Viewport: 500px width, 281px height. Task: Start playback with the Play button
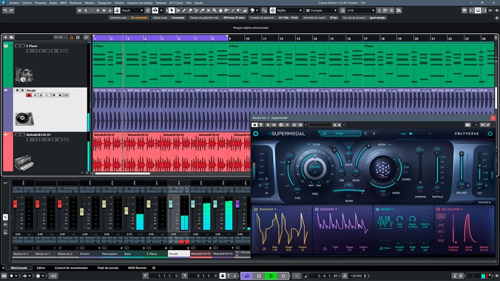click(271, 276)
